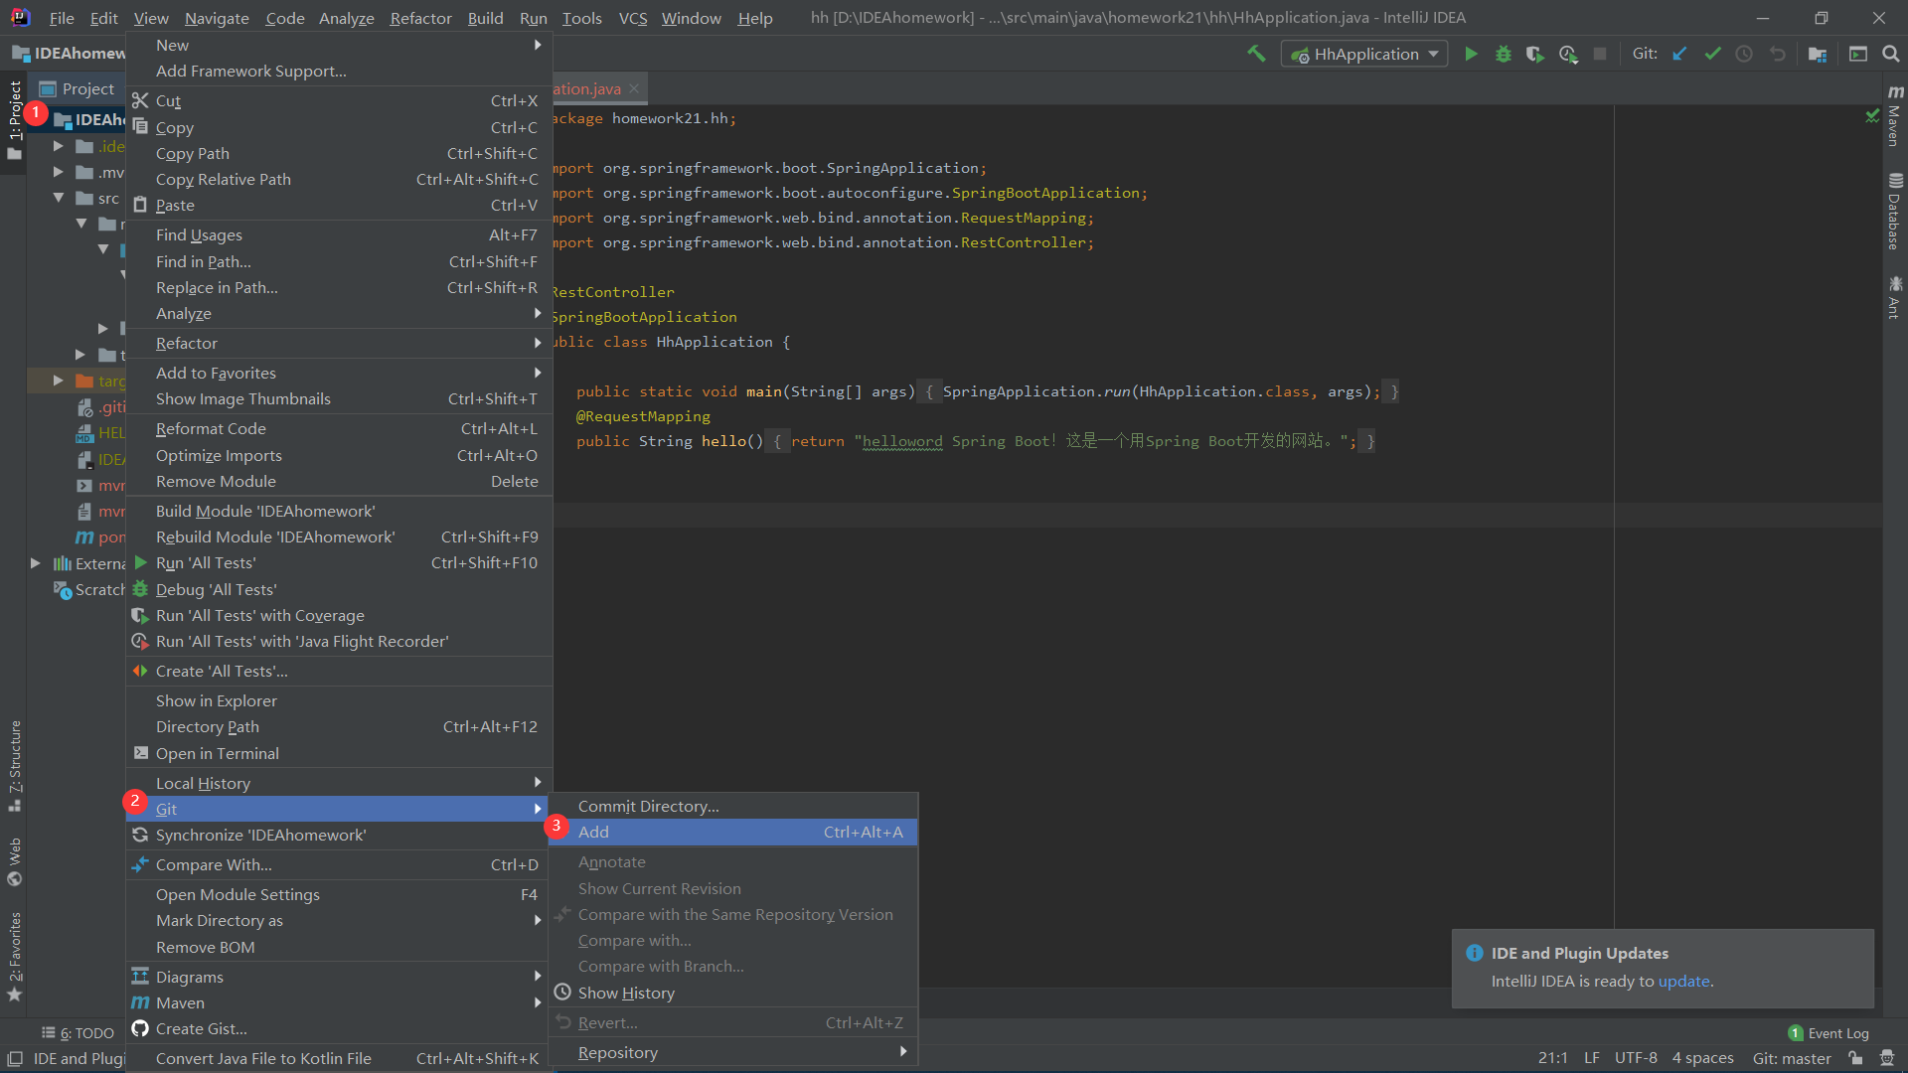The image size is (1908, 1073).
Task: Click 4 spaces indent setting
Action: 1702,1058
